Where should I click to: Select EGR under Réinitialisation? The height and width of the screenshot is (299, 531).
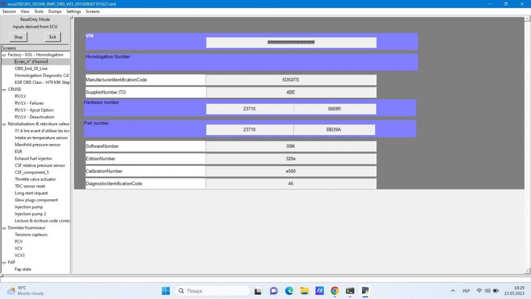coord(18,151)
